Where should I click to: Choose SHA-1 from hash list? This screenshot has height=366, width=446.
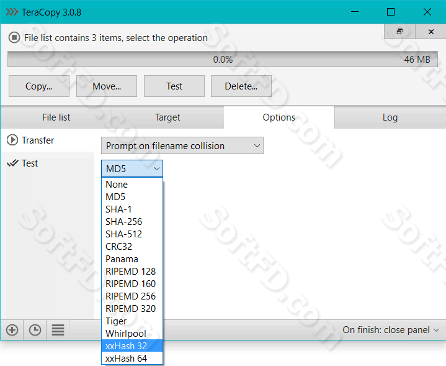click(x=132, y=209)
